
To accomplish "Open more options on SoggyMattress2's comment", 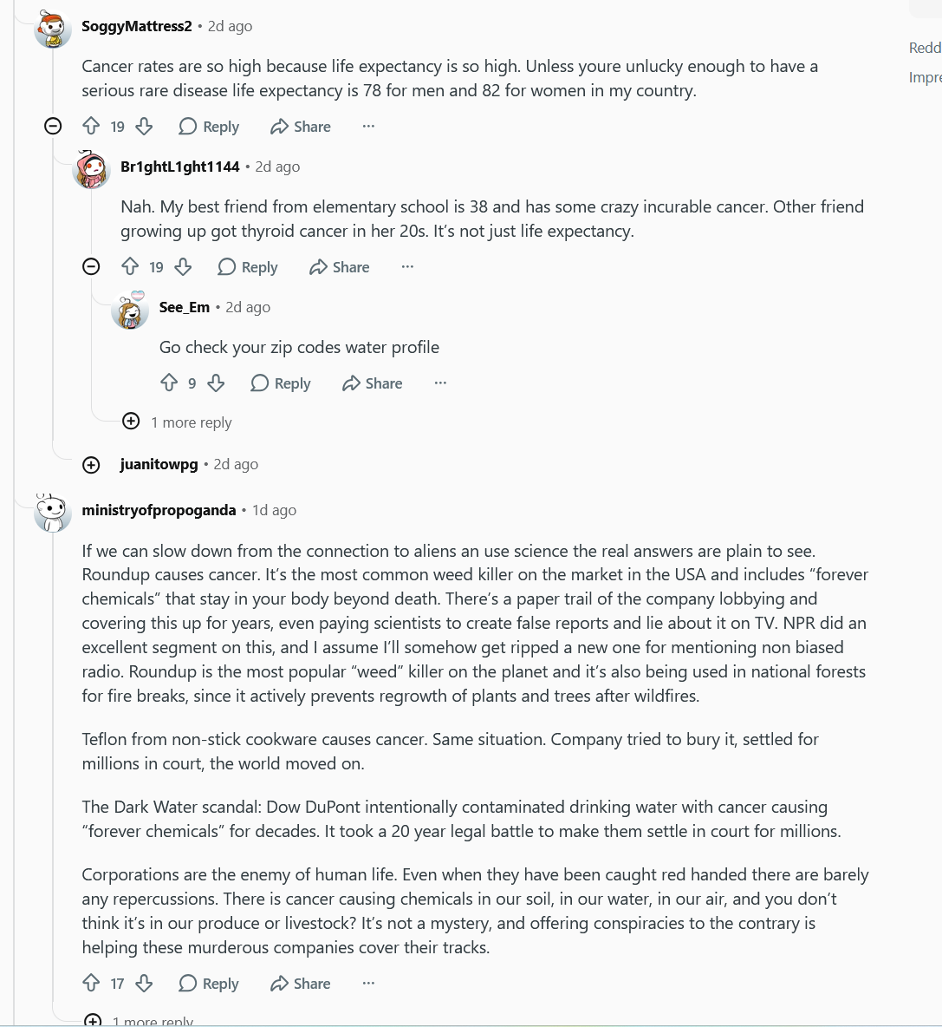I will tap(369, 126).
